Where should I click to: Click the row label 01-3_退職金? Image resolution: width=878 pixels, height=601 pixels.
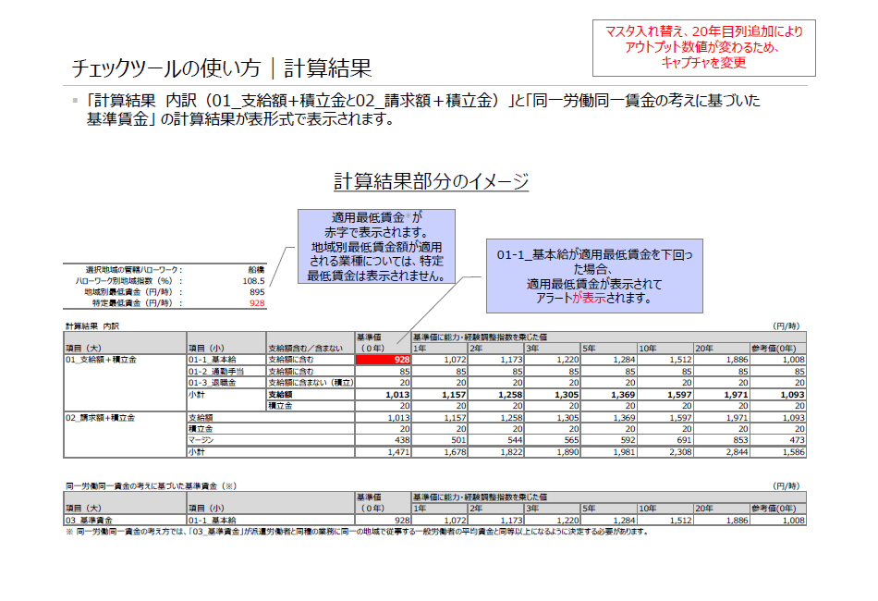click(213, 383)
